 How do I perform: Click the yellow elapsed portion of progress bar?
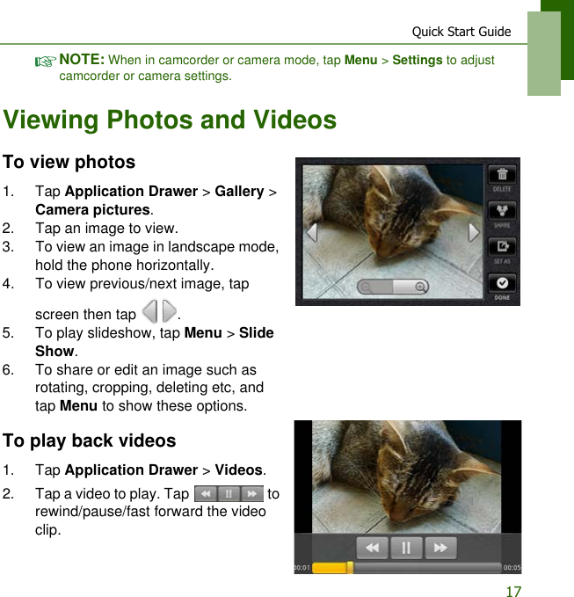click(x=330, y=568)
